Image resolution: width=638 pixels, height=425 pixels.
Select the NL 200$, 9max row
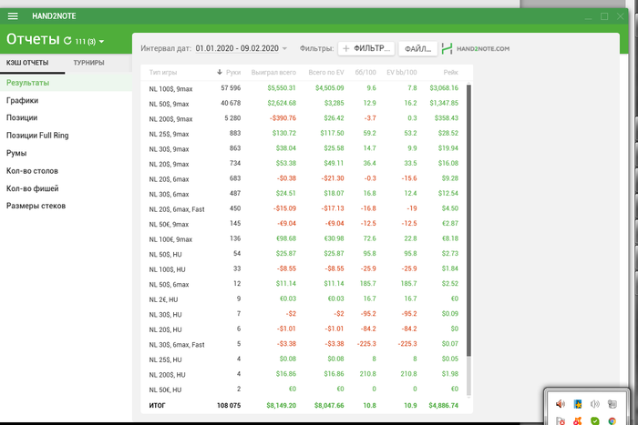[304, 118]
